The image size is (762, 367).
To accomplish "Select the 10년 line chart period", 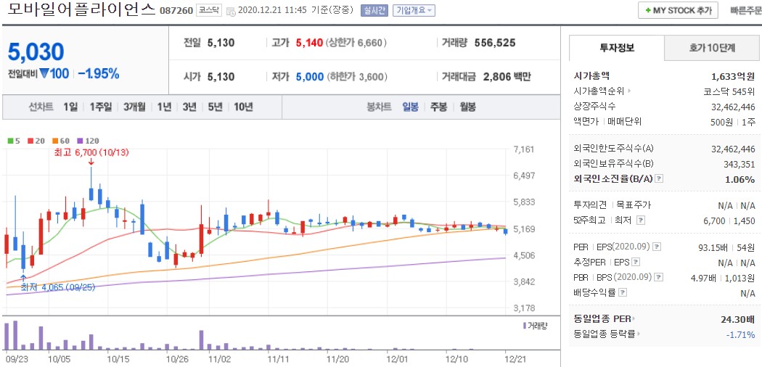I will click(243, 107).
